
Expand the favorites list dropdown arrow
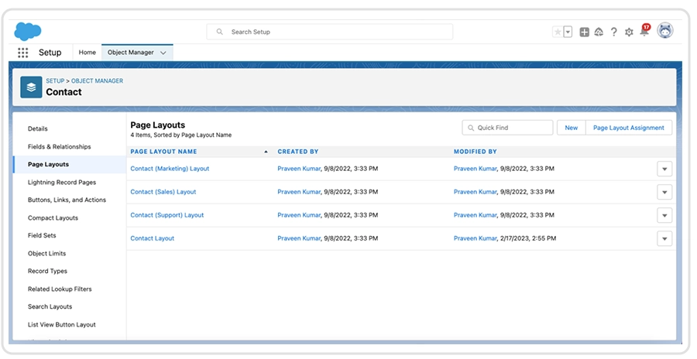click(568, 32)
